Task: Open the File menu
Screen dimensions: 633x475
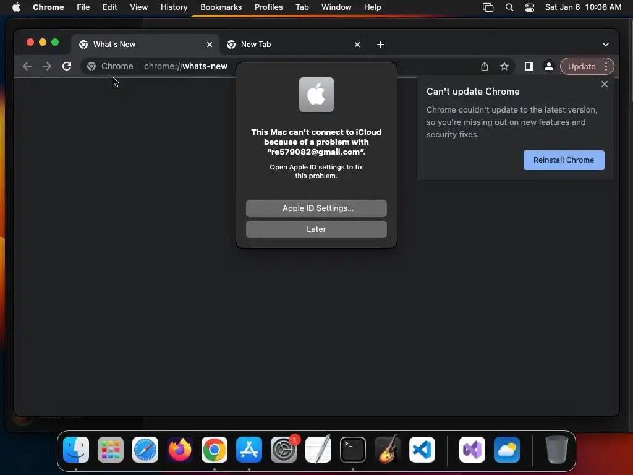Action: coord(83,7)
